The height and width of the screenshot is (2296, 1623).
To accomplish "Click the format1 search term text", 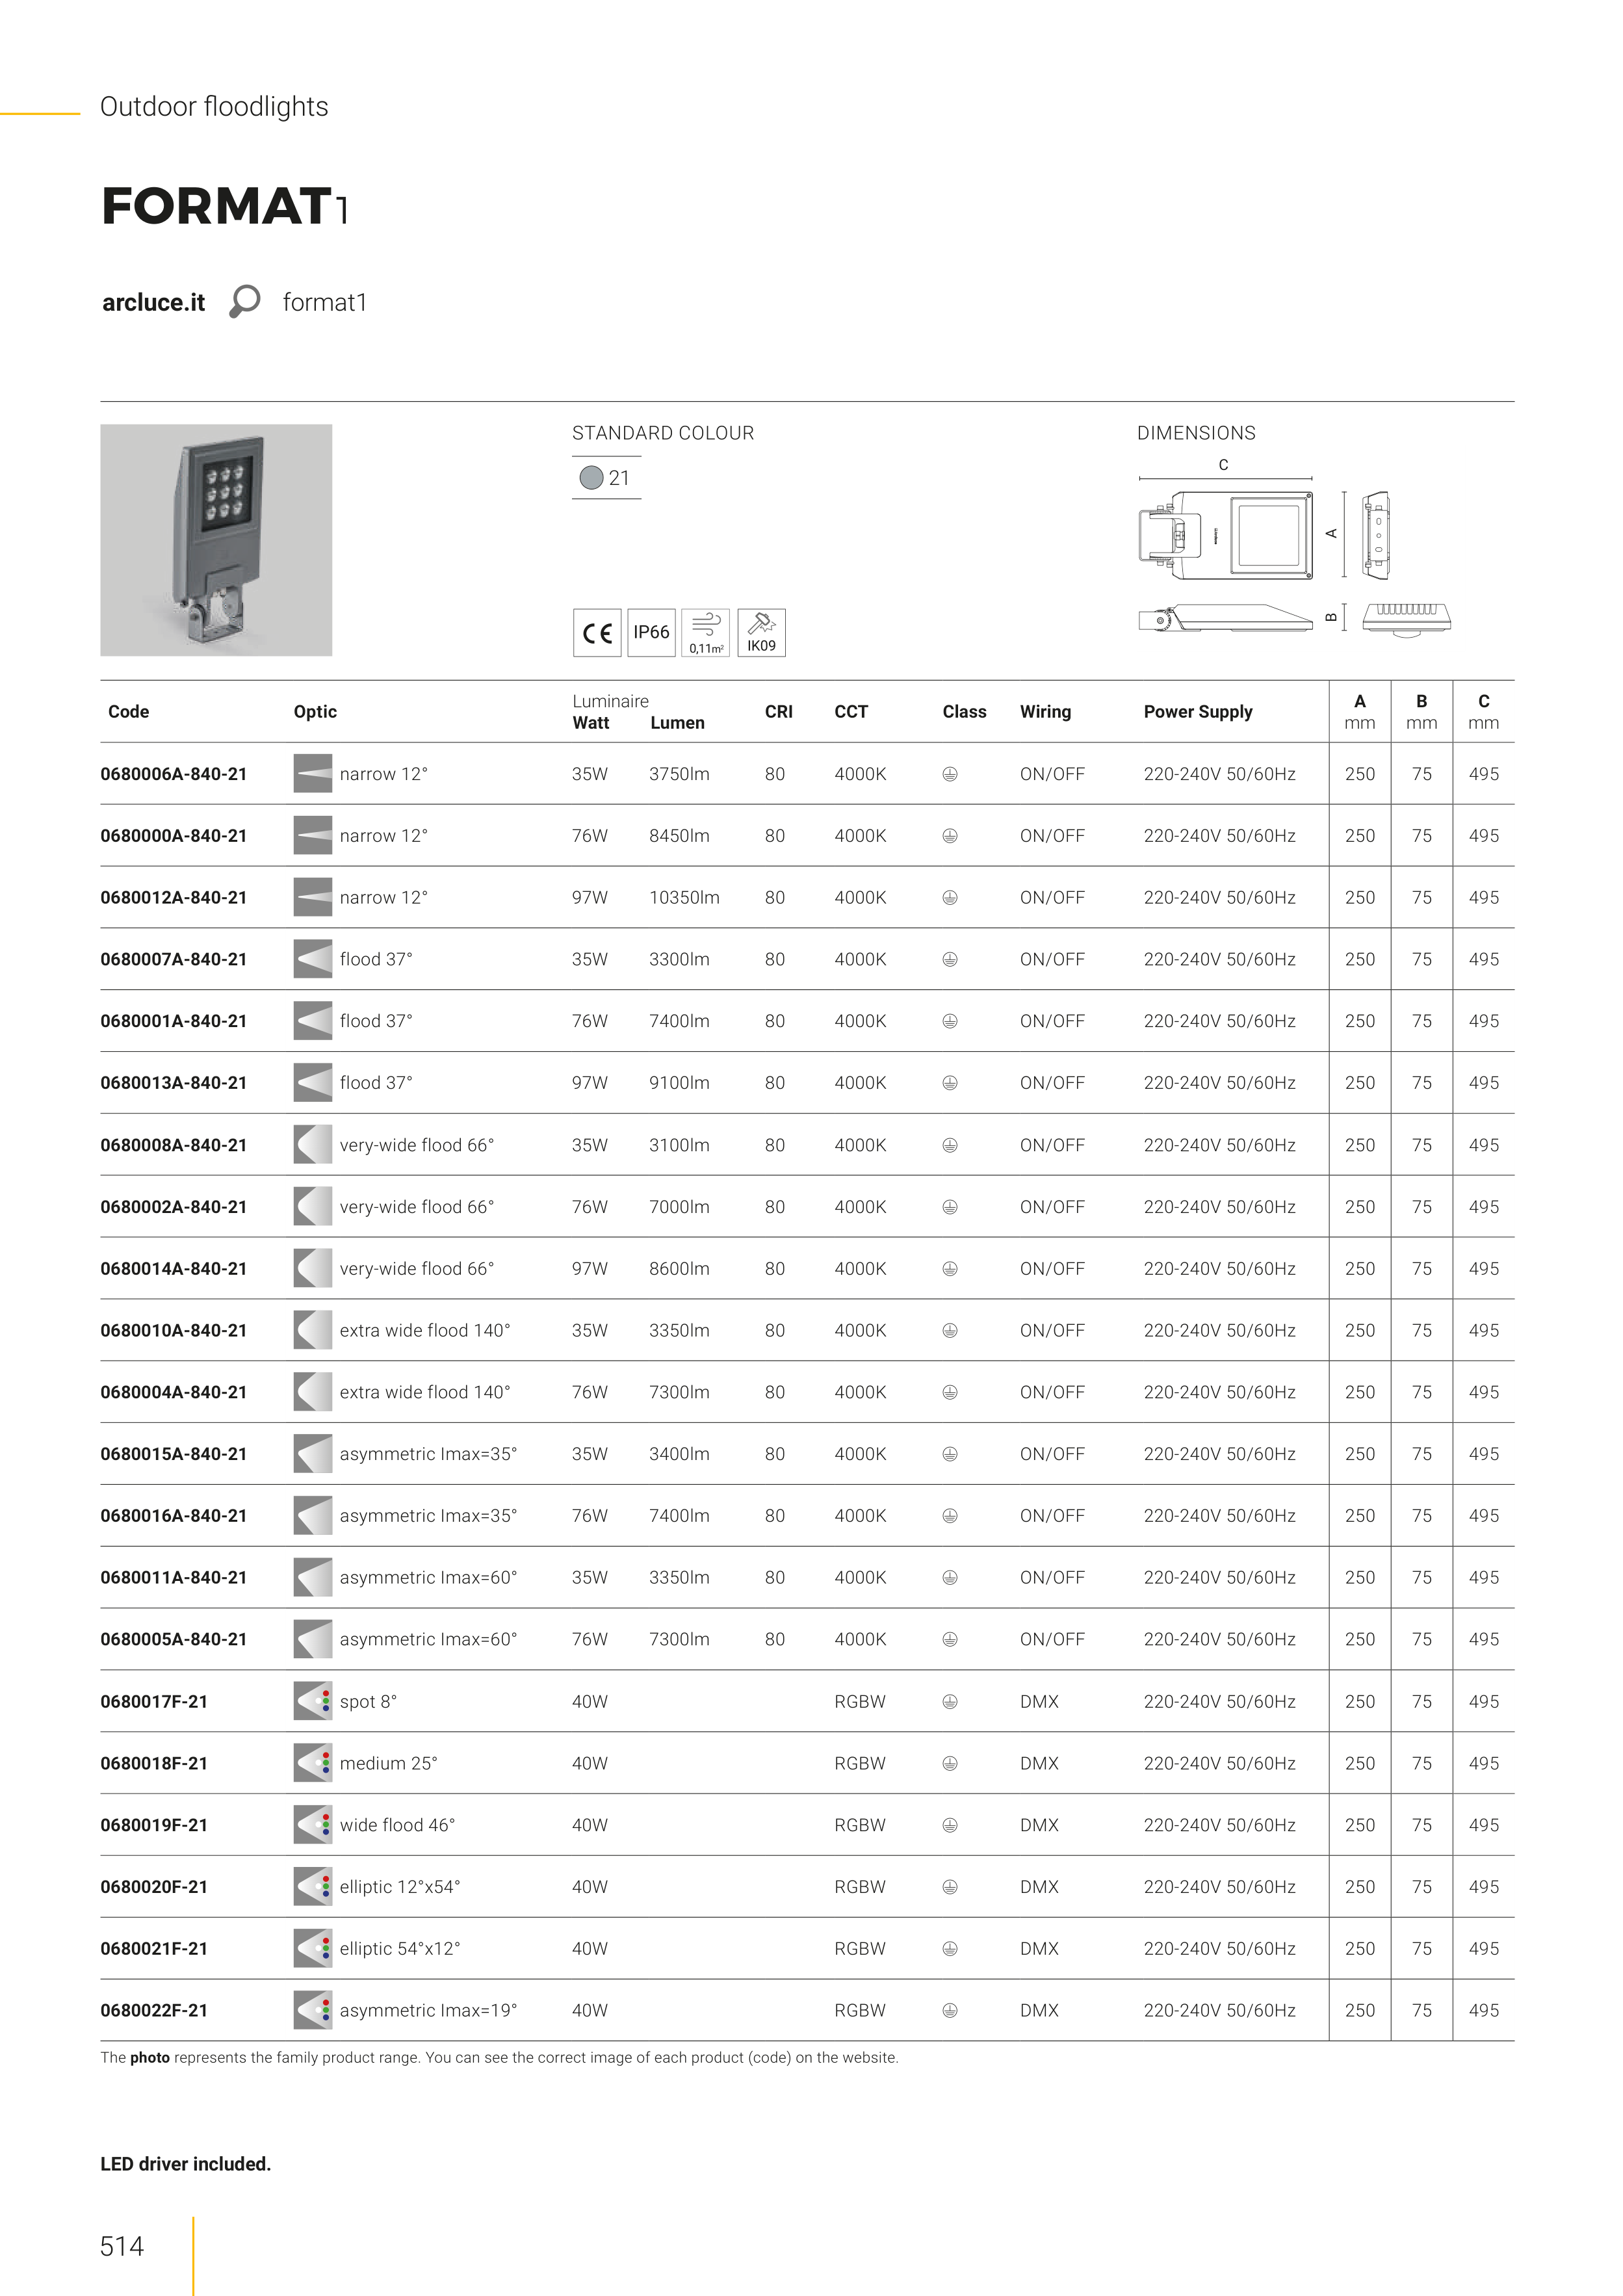I will click(x=324, y=303).
